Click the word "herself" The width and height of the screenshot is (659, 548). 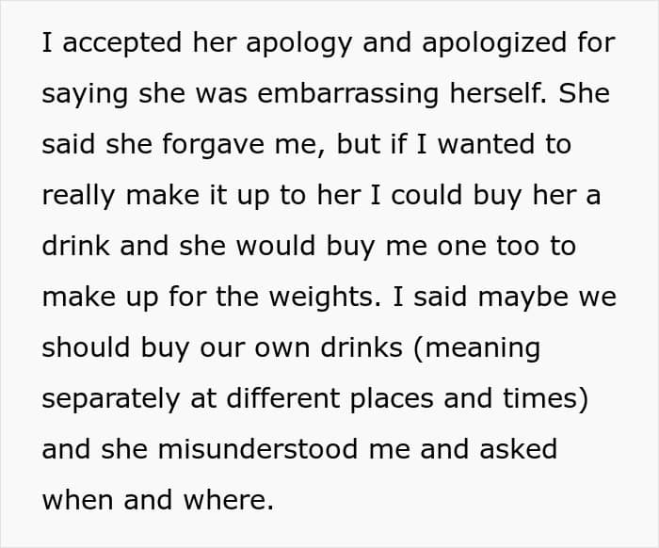click(x=498, y=92)
